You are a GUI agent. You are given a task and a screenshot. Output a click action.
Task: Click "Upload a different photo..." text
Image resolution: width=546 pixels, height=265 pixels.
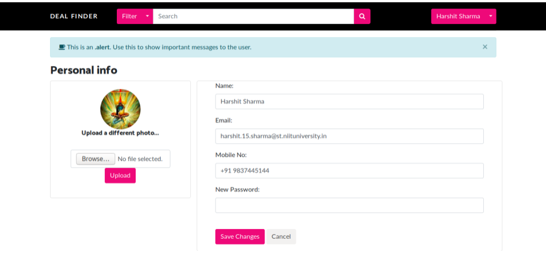[x=120, y=133]
